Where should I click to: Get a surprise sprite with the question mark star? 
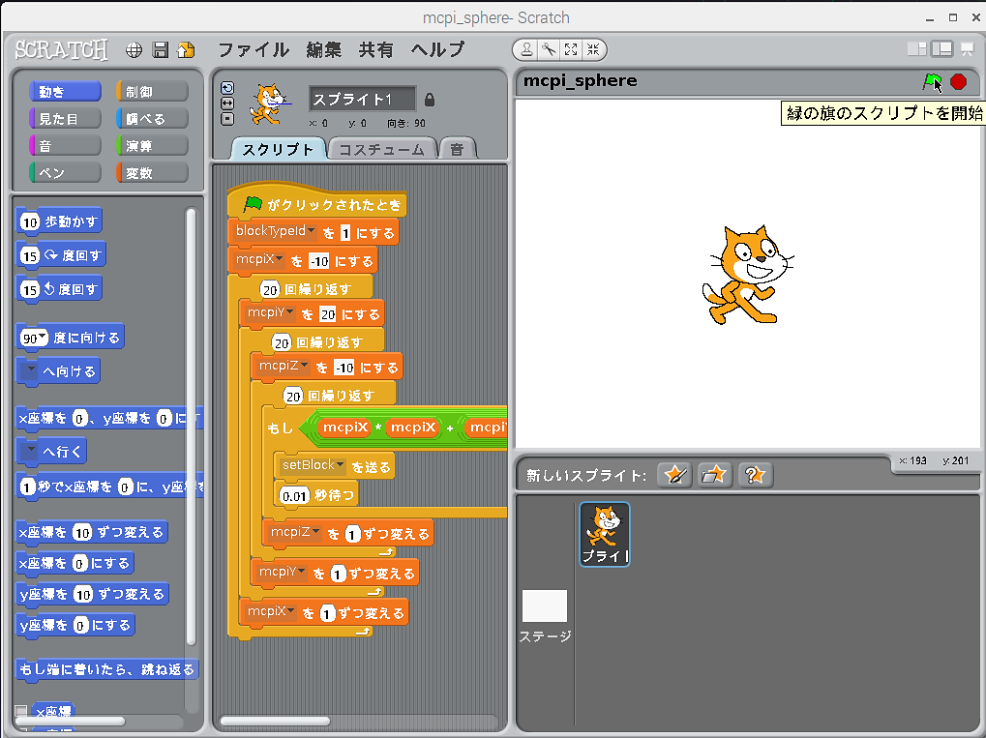point(754,475)
